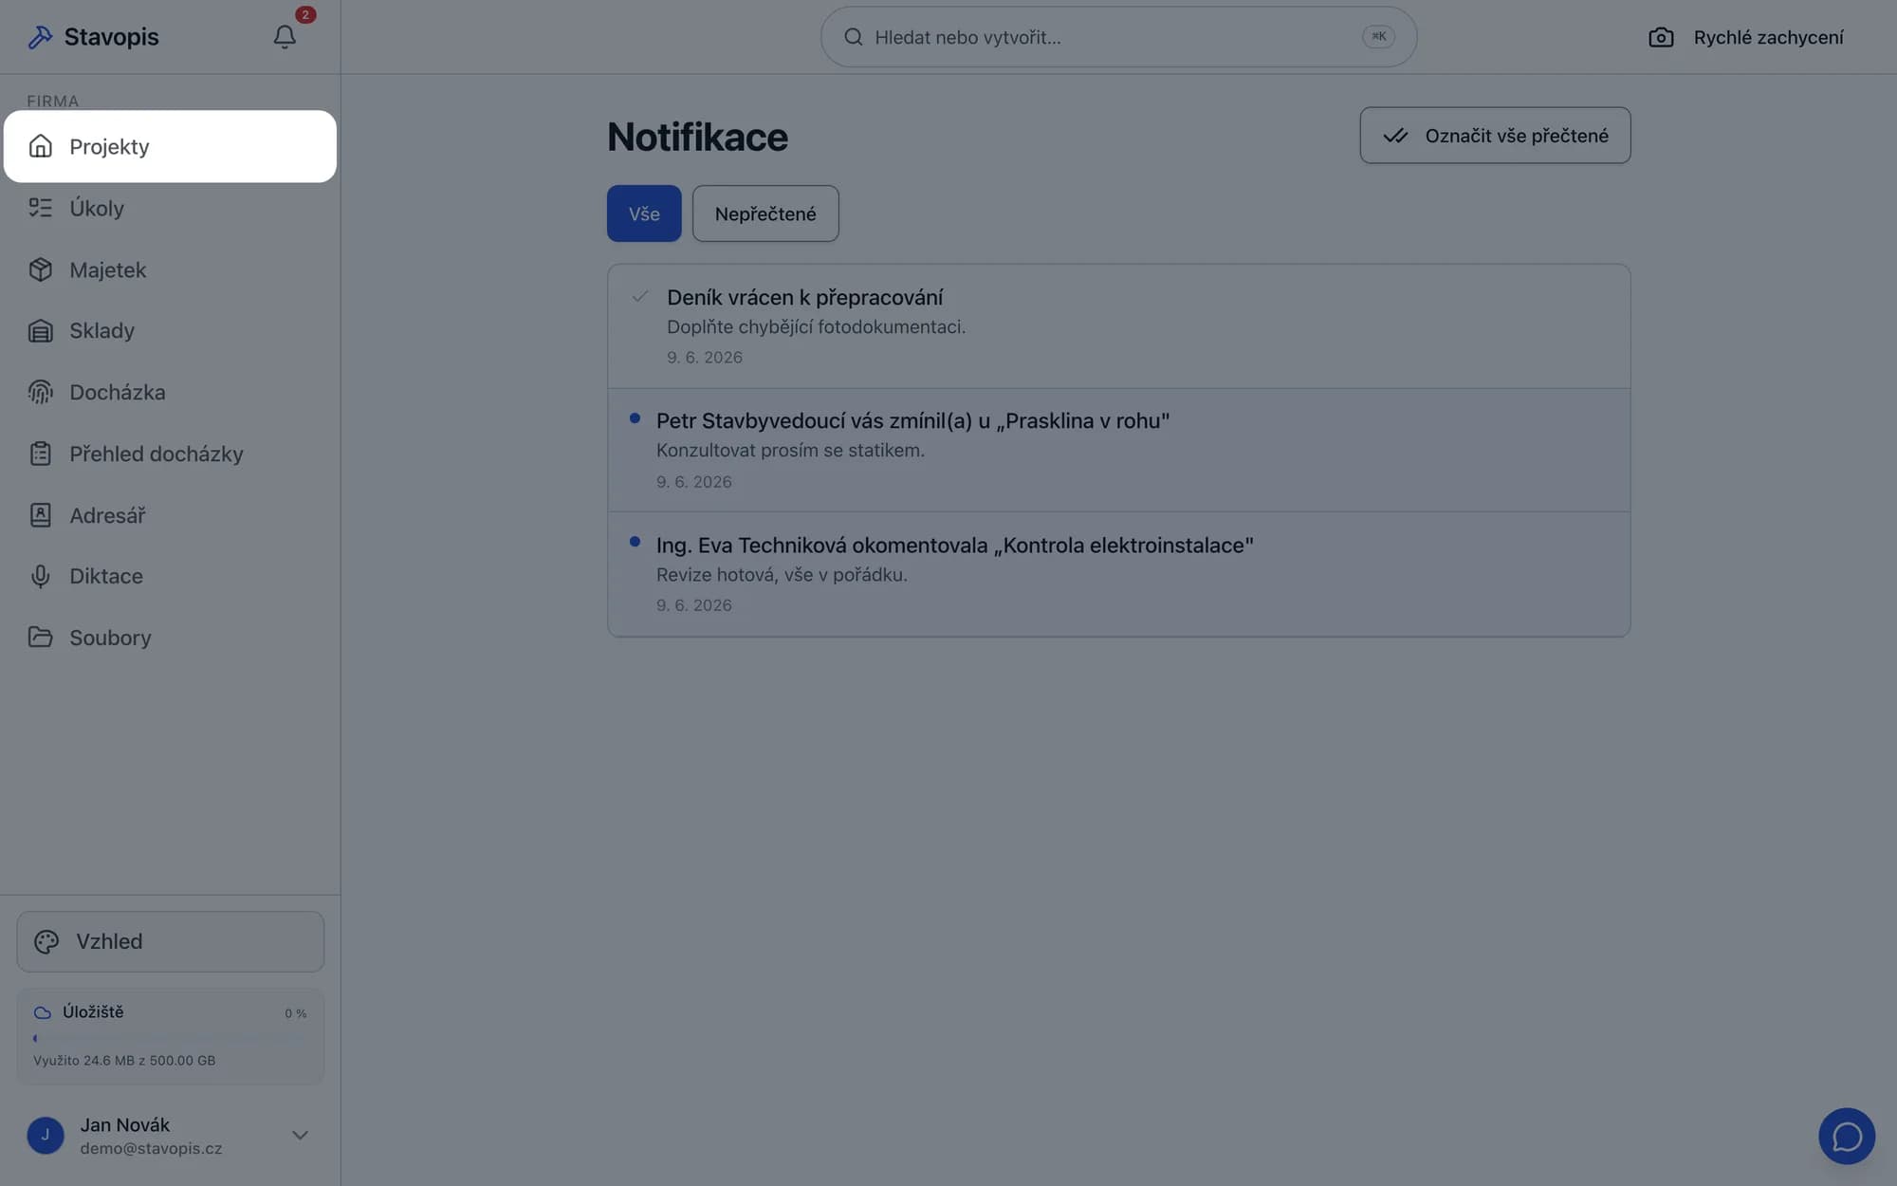The image size is (1897, 1186).
Task: Open the chat bubble support widget
Action: pyautogui.click(x=1847, y=1136)
